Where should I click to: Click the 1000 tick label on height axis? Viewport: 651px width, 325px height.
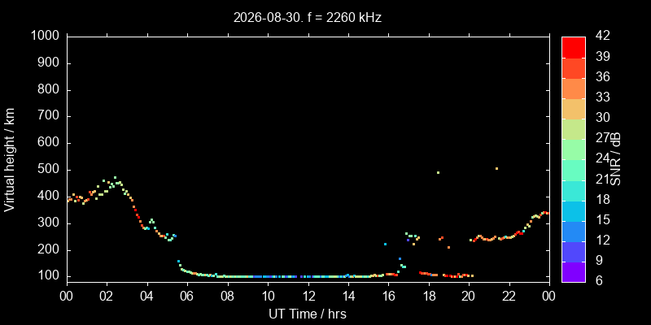coord(46,37)
